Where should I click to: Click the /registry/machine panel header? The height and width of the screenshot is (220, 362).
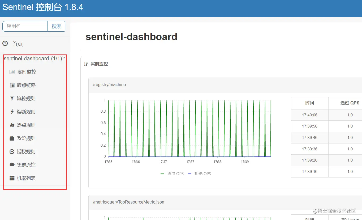(x=225, y=85)
